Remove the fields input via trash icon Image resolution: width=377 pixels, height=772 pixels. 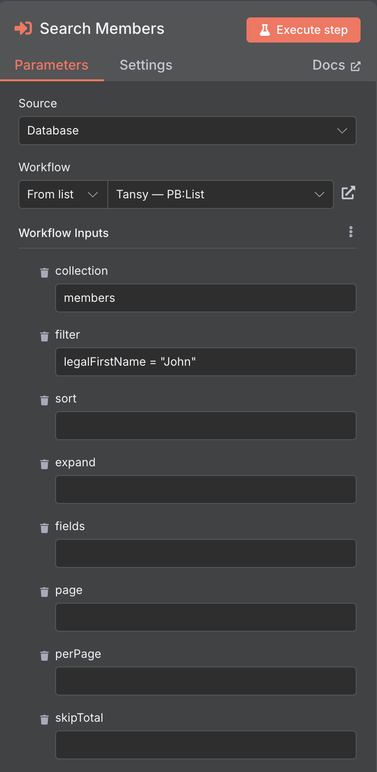44,528
